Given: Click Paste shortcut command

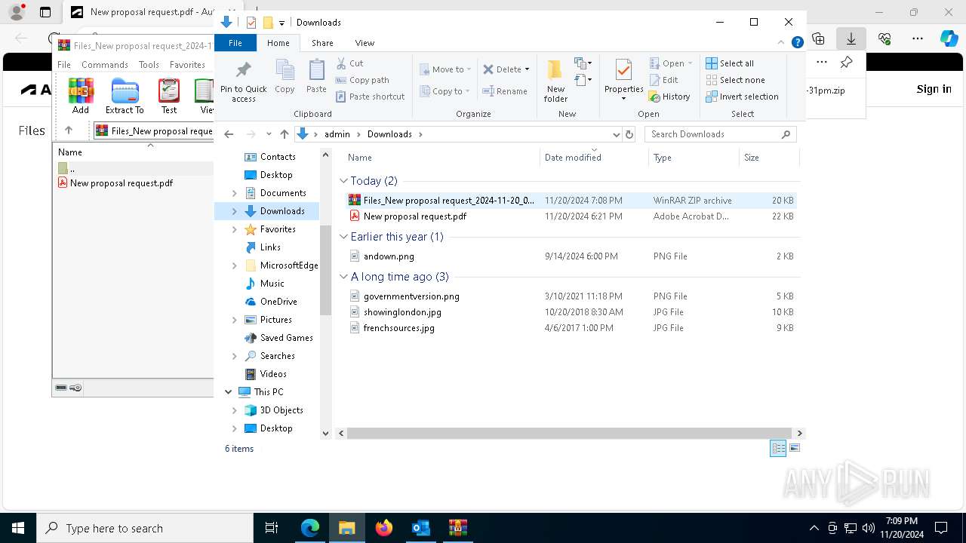Looking at the screenshot, I should (371, 97).
